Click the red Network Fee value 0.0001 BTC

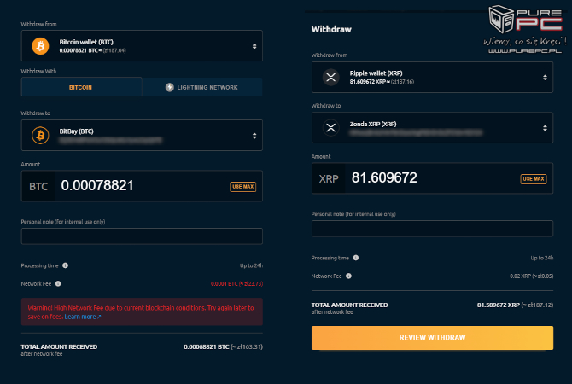(x=236, y=283)
